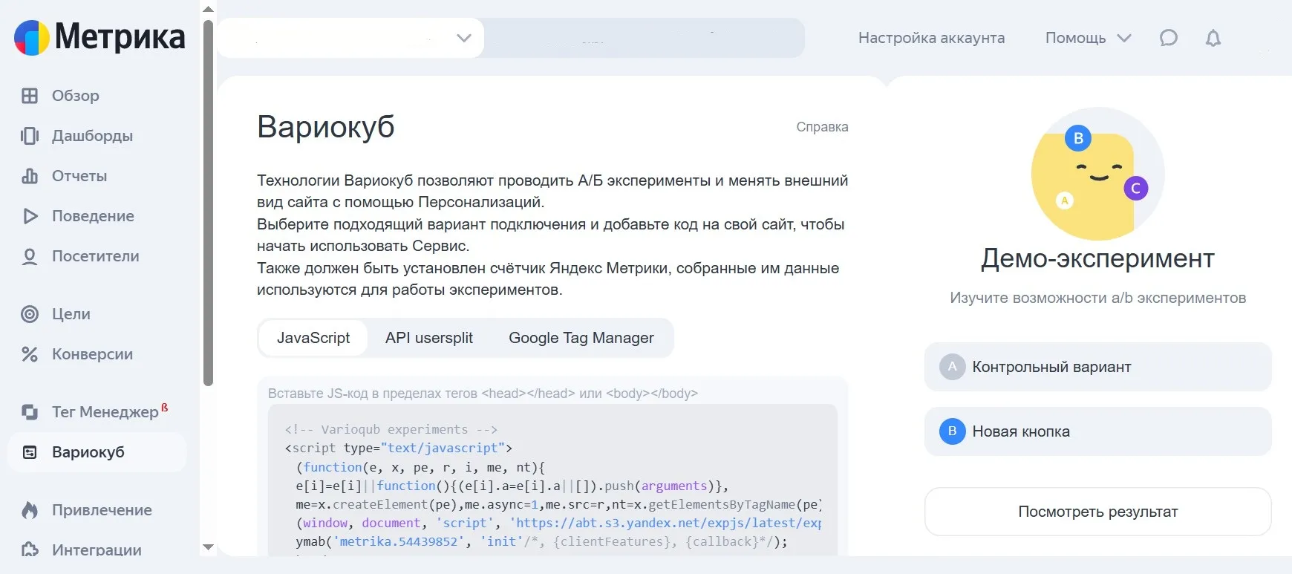The image size is (1292, 574).
Task: Expand the Помощь dropdown menu
Action: point(1088,38)
